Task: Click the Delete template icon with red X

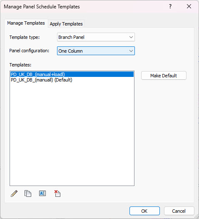Action: (x=57, y=194)
